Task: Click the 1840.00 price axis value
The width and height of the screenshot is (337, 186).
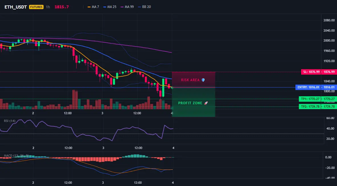Action: [x=329, y=81]
